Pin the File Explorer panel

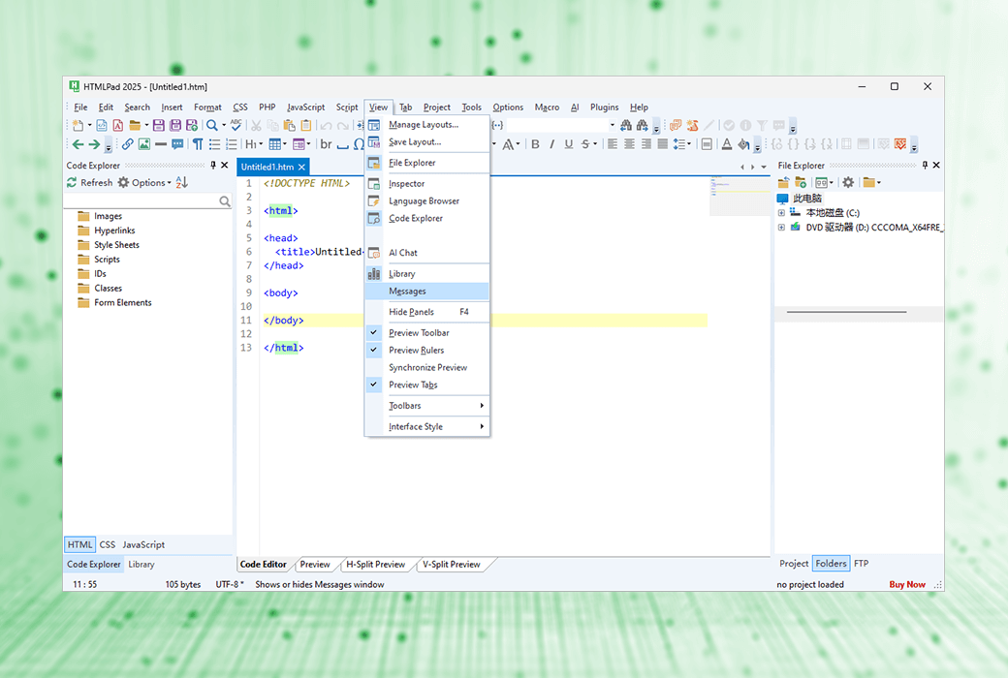click(925, 166)
